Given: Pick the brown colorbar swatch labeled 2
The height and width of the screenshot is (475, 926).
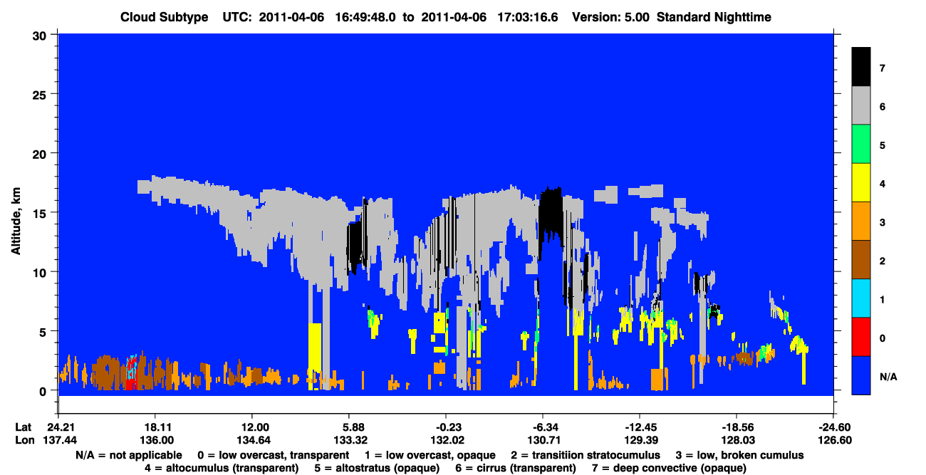Looking at the screenshot, I should (861, 260).
